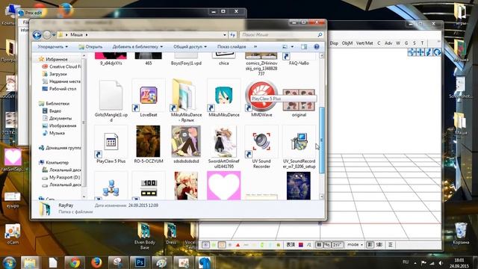
Task: Select the Girls(Mangle)1.vpd file
Action: click(x=111, y=101)
